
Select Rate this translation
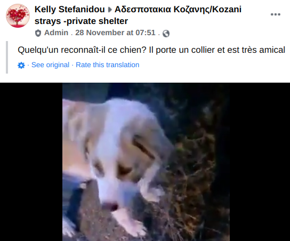[x=108, y=65]
